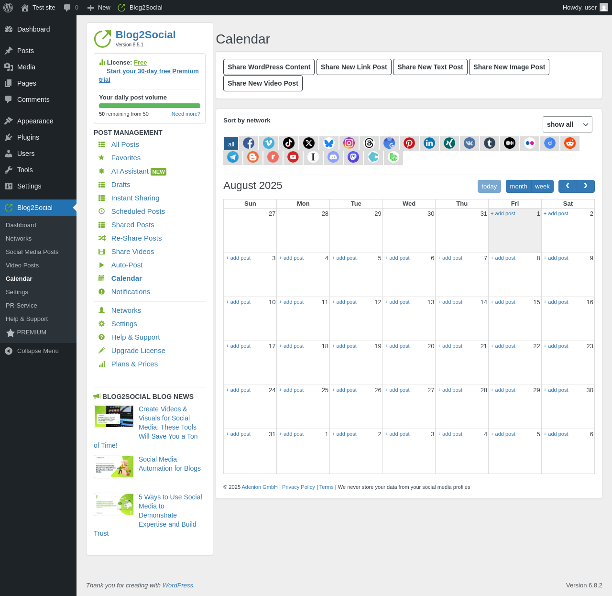
Task: Filter calendar by X (Twitter) icon
Action: coord(309,143)
